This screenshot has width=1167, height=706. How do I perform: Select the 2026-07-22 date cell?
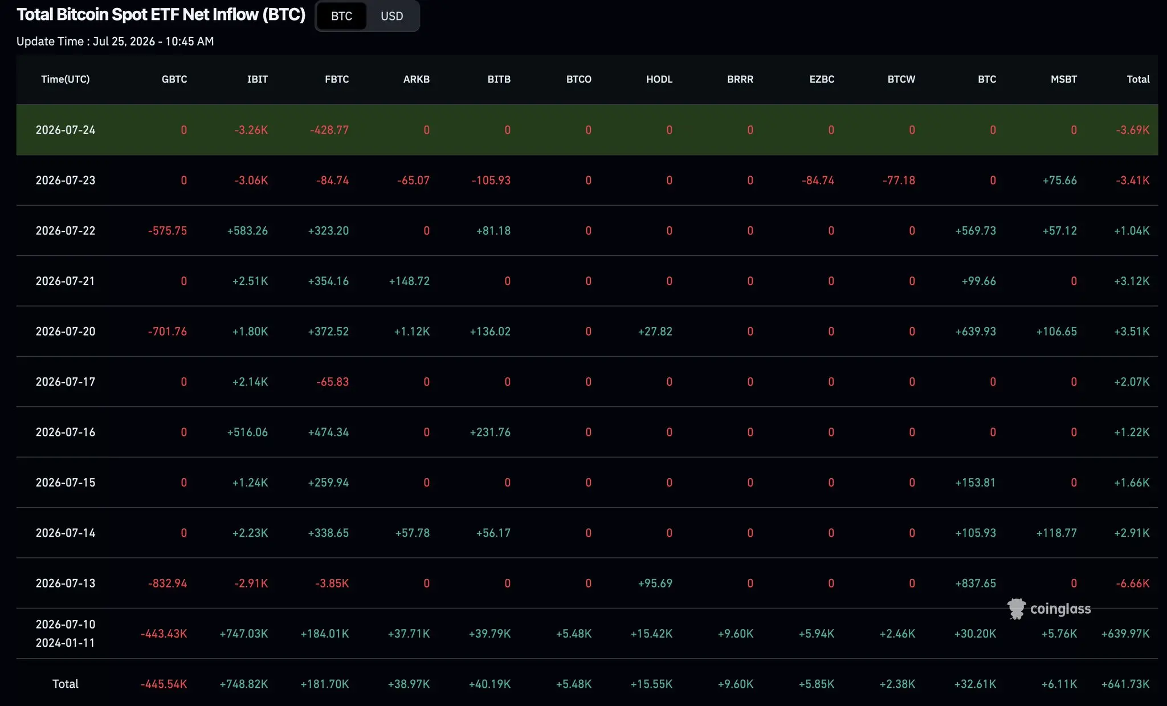coord(66,231)
